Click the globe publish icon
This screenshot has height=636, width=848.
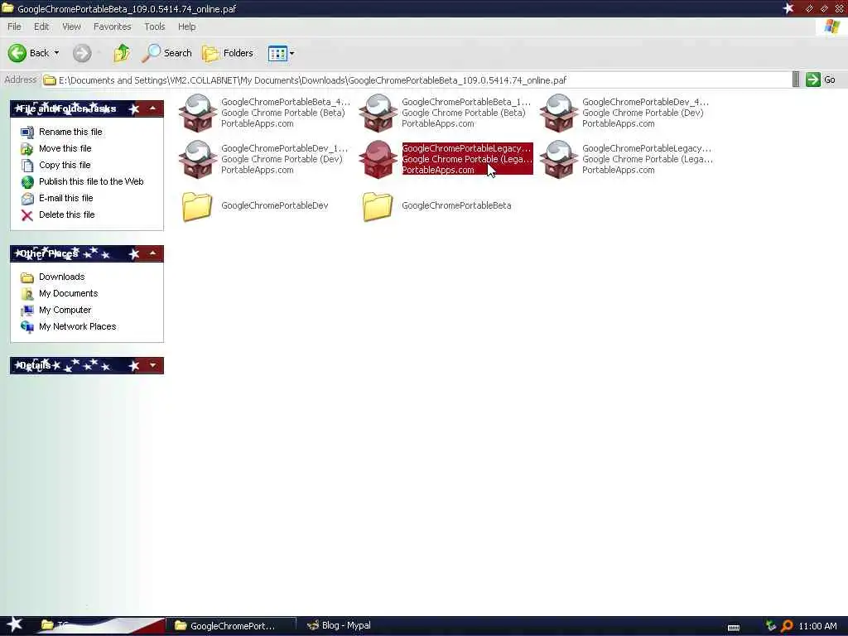coord(27,182)
